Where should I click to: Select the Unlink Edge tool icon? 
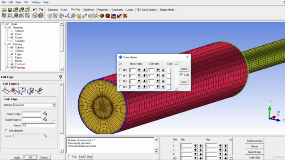[x=31, y=91]
